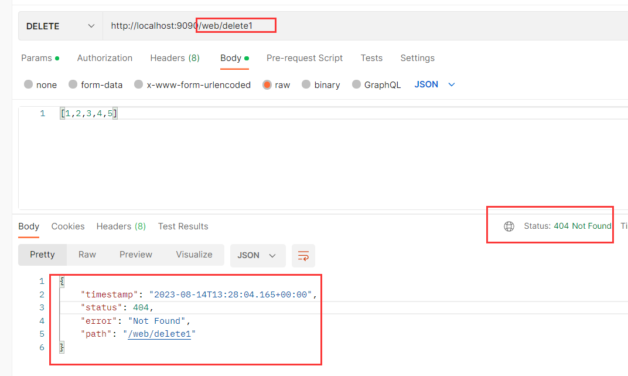Switch to the Tests tab

point(371,58)
